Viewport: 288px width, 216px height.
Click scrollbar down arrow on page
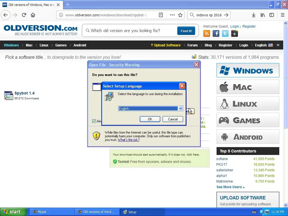click(285, 205)
